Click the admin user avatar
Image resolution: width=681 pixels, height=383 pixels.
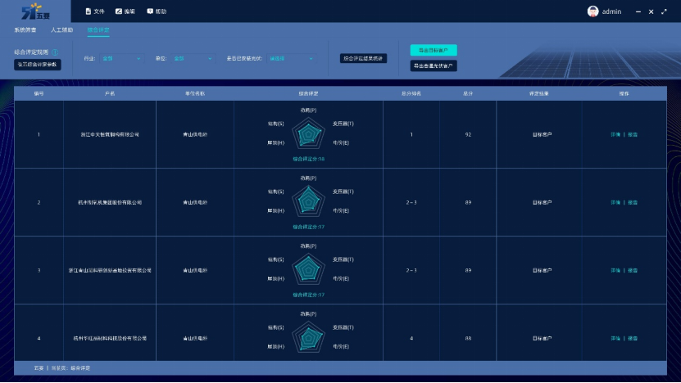click(592, 11)
